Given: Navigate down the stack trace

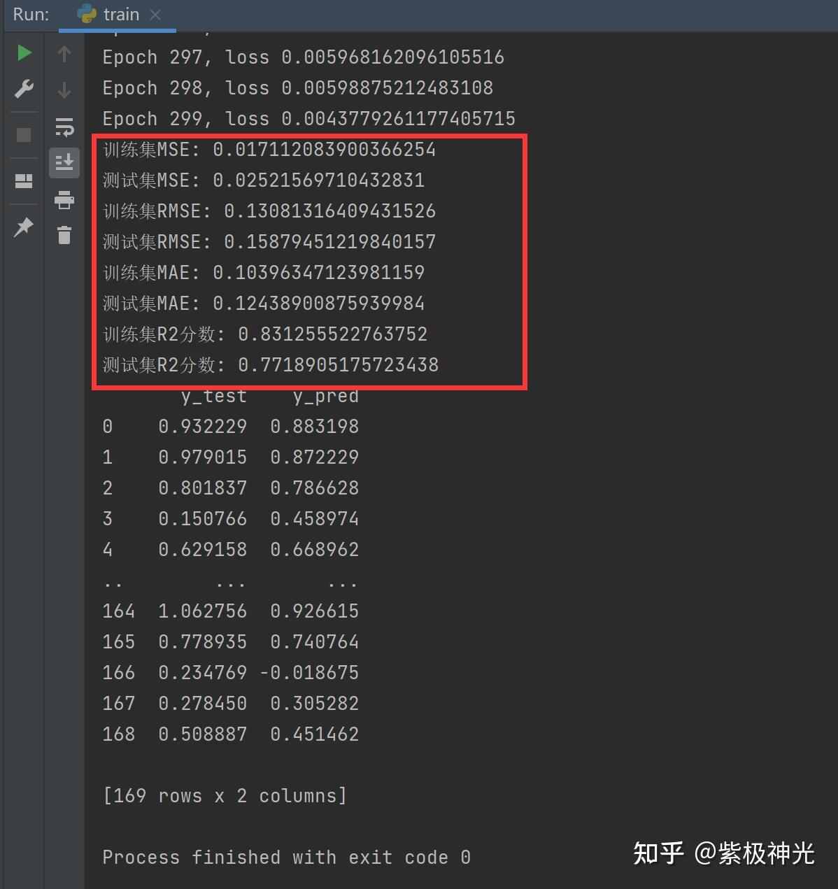Looking at the screenshot, I should [64, 90].
